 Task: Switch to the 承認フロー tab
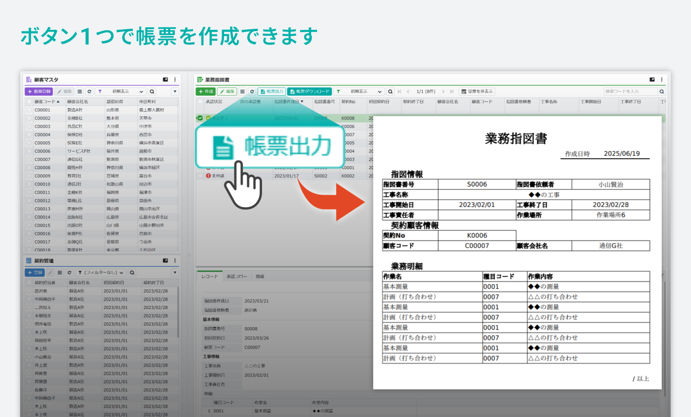tap(236, 276)
